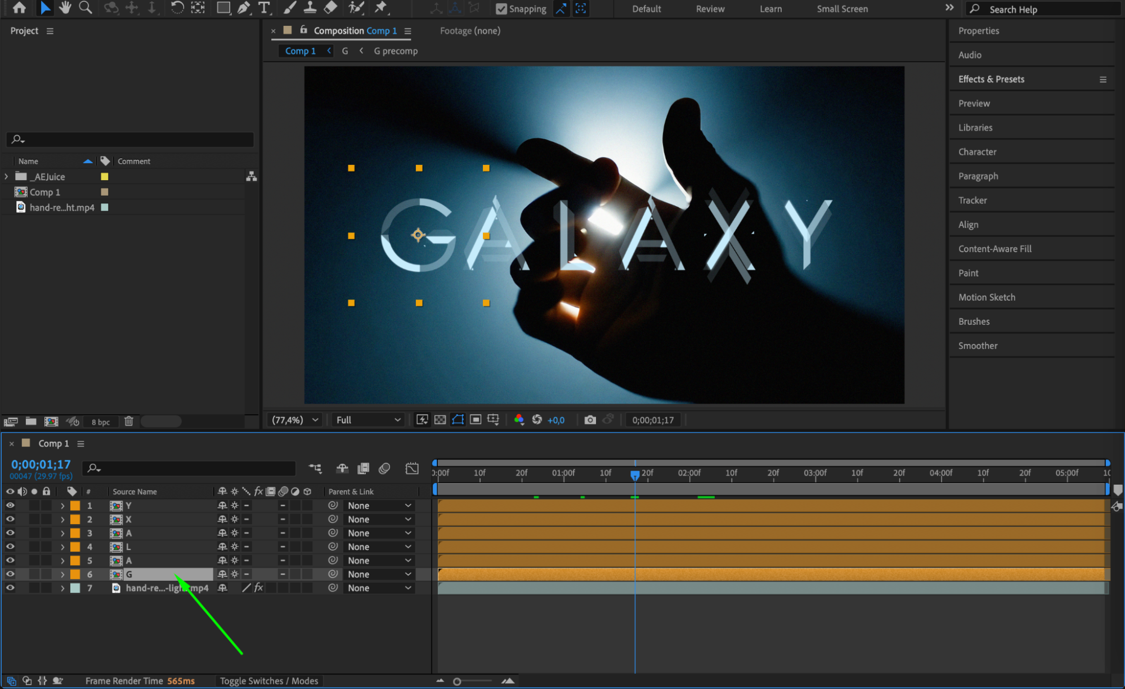This screenshot has width=1125, height=689.
Task: Click the orange label swatch of layer G
Action: pyautogui.click(x=75, y=574)
